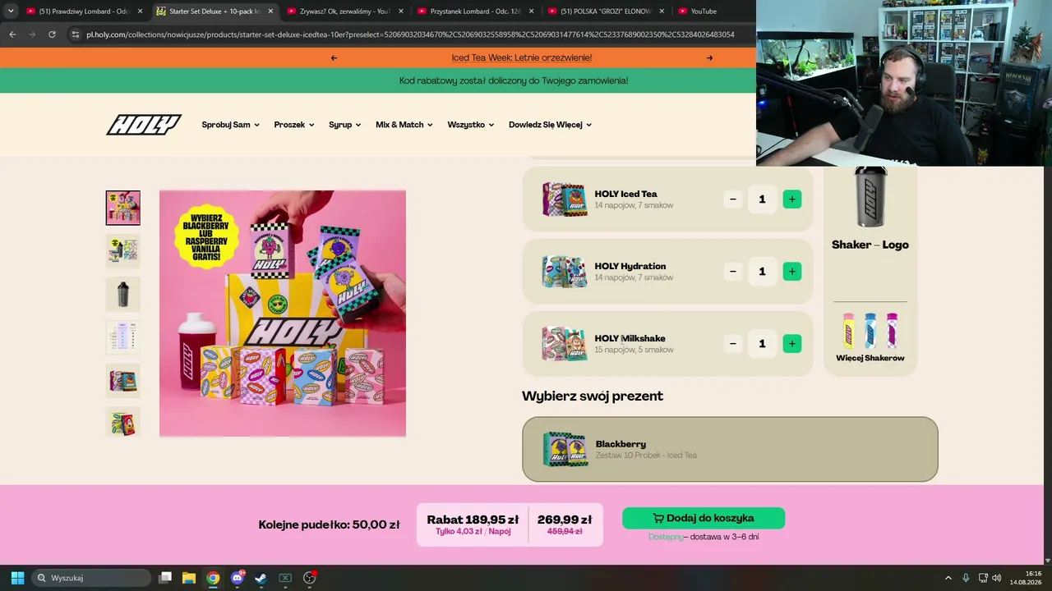Viewport: 1052px width, 591px height.
Task: Close the Przystanek Lombard tab
Action: tap(531, 11)
